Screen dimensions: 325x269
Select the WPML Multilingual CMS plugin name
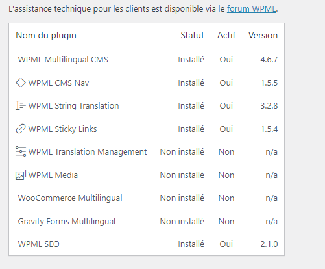[x=63, y=60]
